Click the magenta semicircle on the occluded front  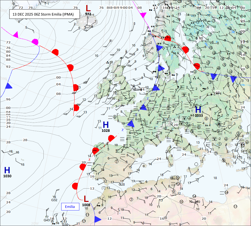pyautogui.click(x=35, y=42)
